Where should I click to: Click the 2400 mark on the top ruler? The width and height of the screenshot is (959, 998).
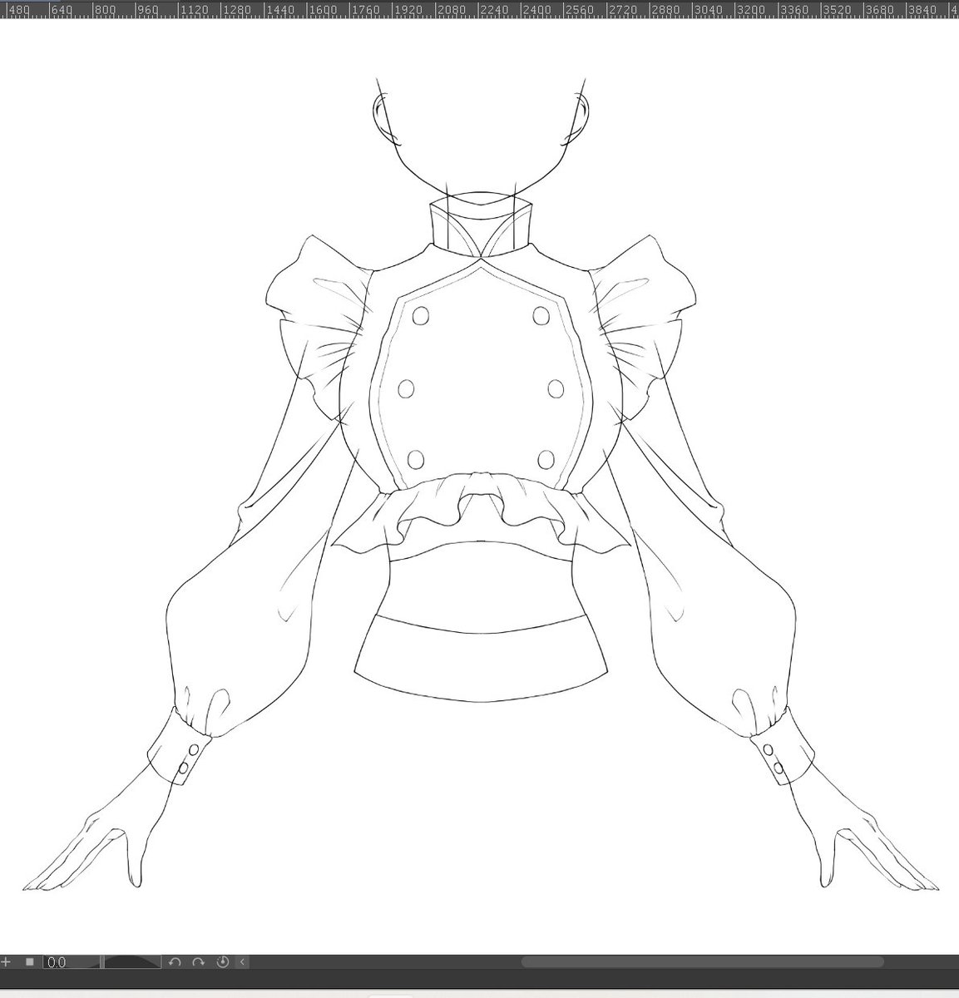click(539, 11)
